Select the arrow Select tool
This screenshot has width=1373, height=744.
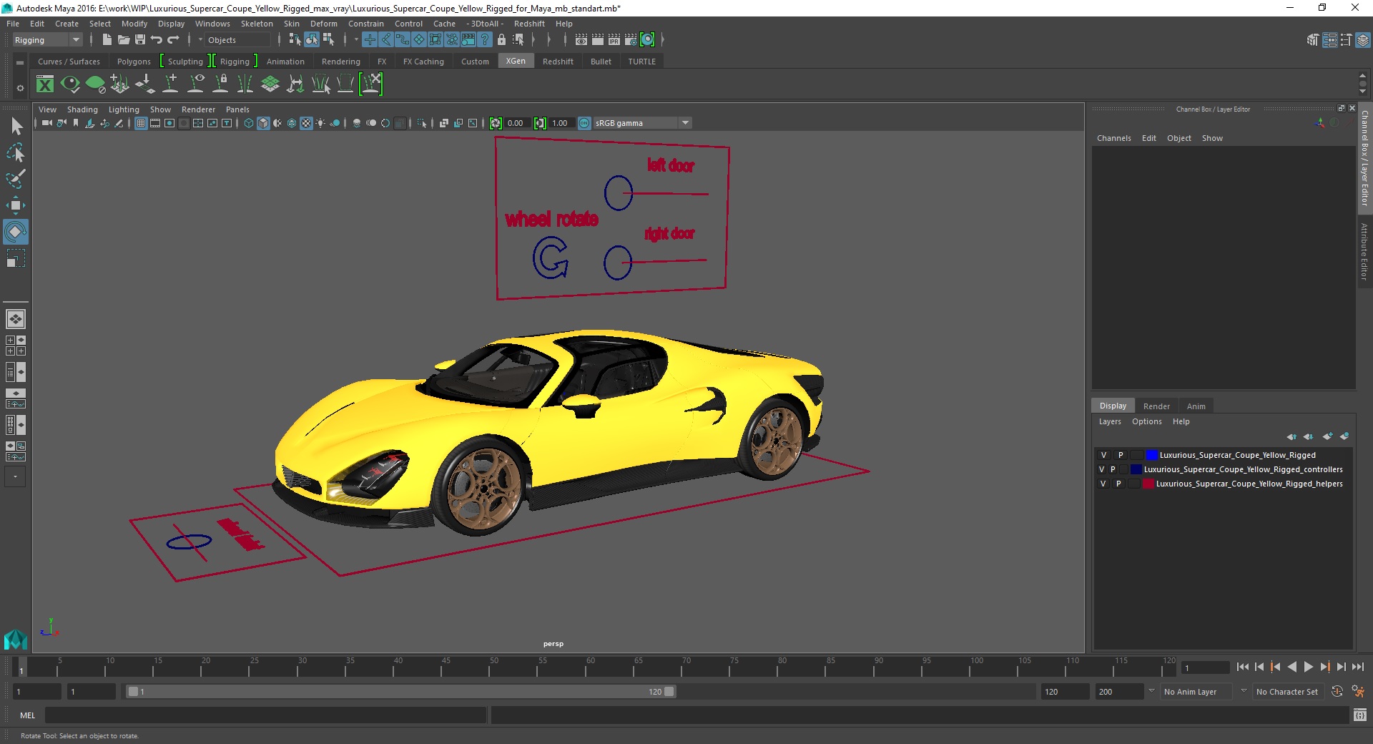coord(16,127)
